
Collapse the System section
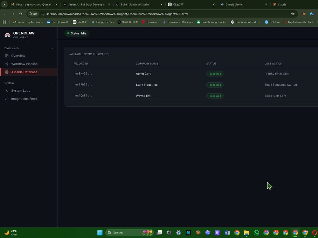pos(52,83)
